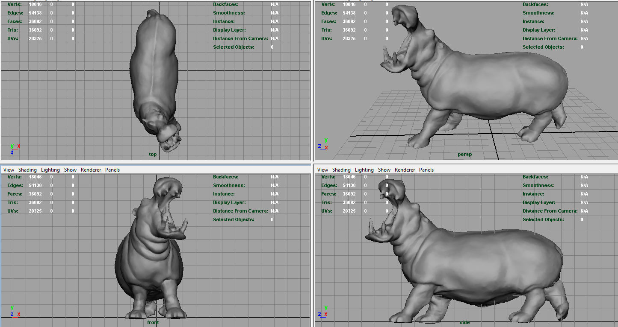The width and height of the screenshot is (618, 327).
Task: Click 'Selected Objects:' in the side view
Action: click(x=543, y=219)
